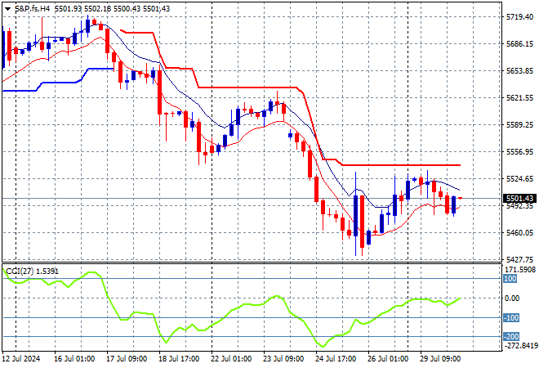The image size is (539, 368).
Task: Click the 5460.05 price axis label
Action: pyautogui.click(x=519, y=233)
